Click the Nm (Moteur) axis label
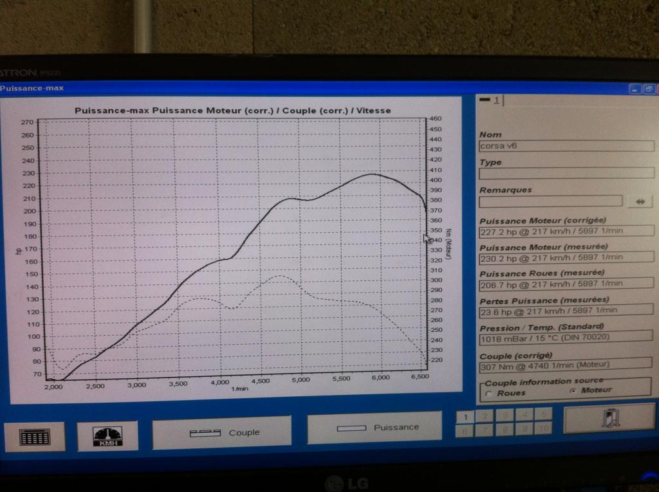 point(449,244)
